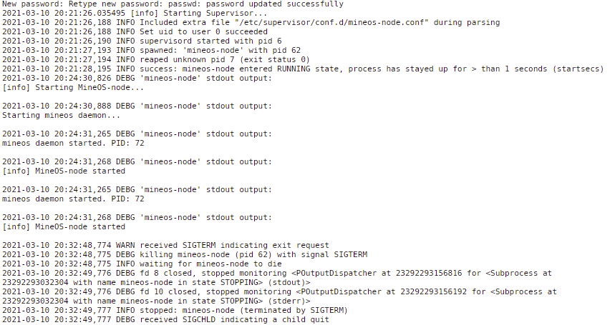Click the 'supervisord started with pid 6' line

pos(142,41)
